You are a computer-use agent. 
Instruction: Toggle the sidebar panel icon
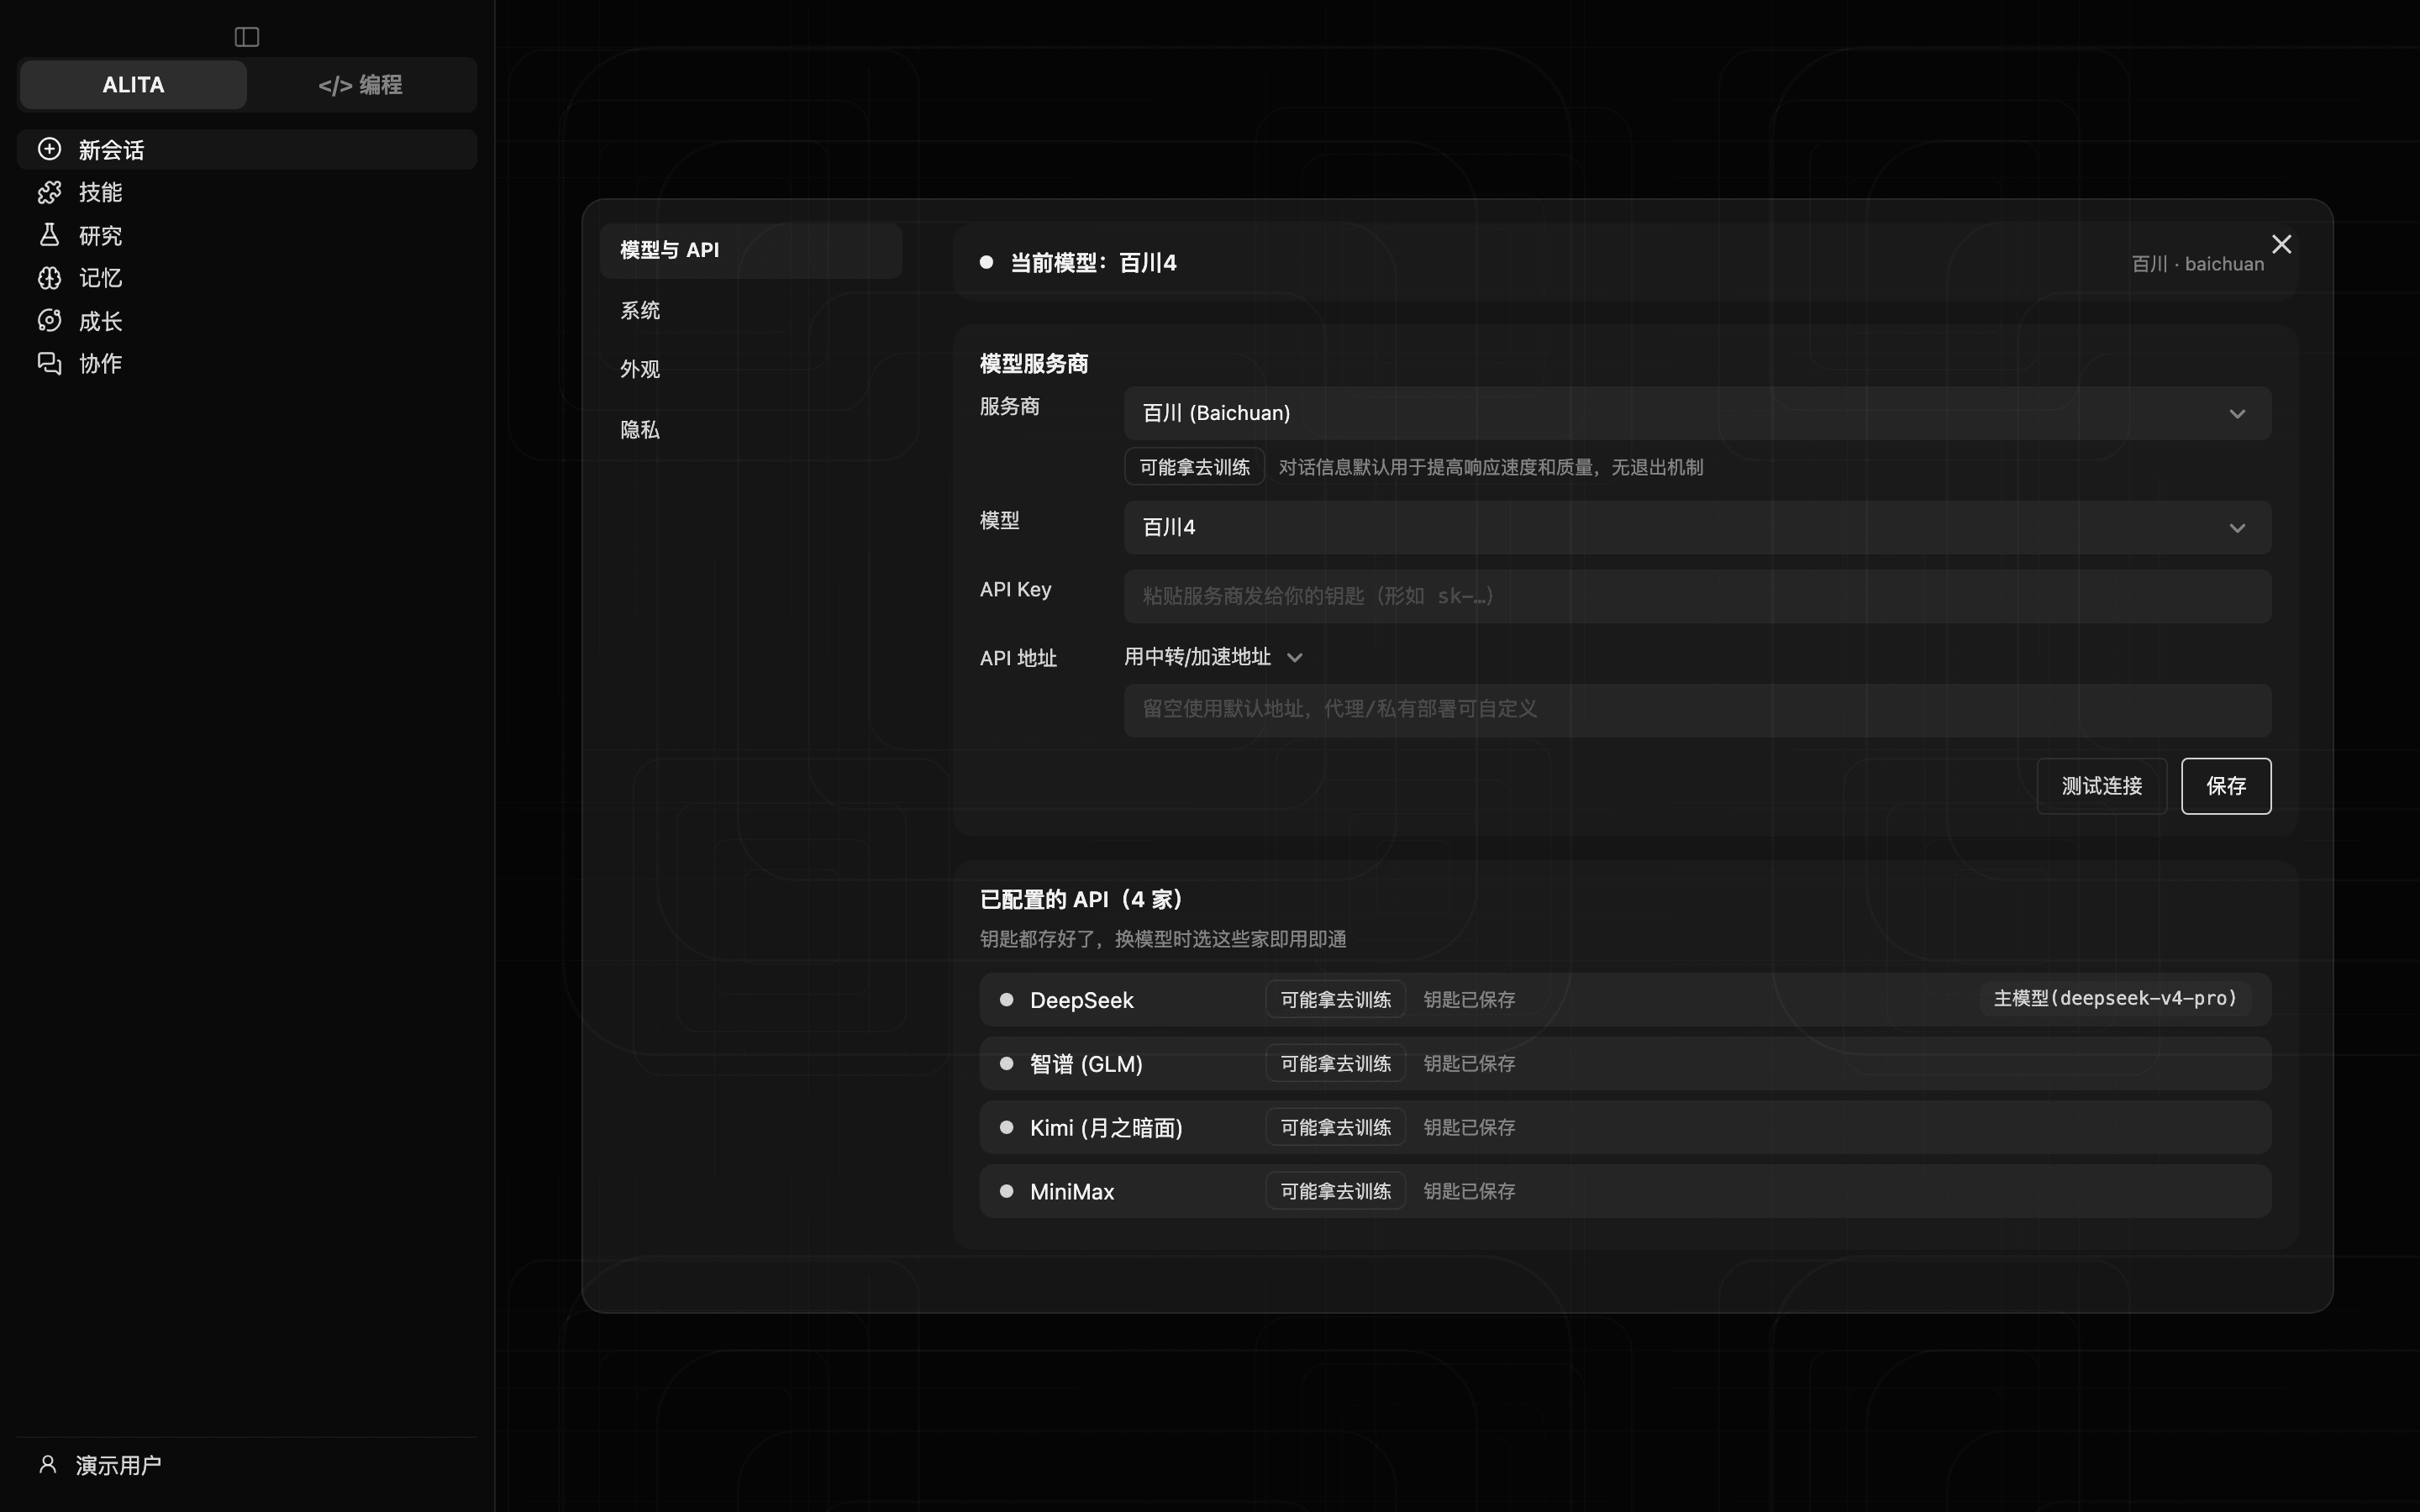coord(247,37)
